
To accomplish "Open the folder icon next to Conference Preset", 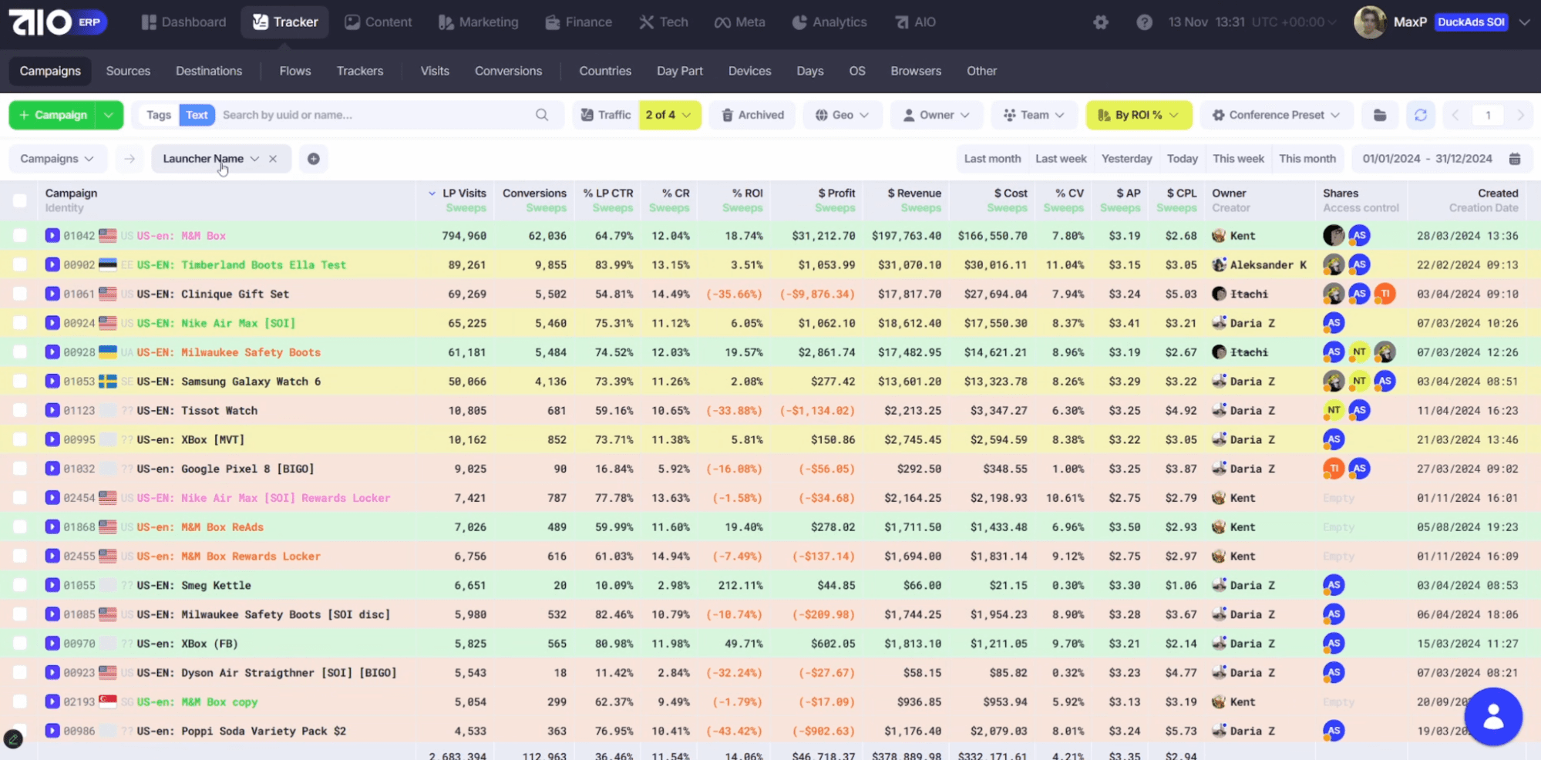I will 1379,115.
